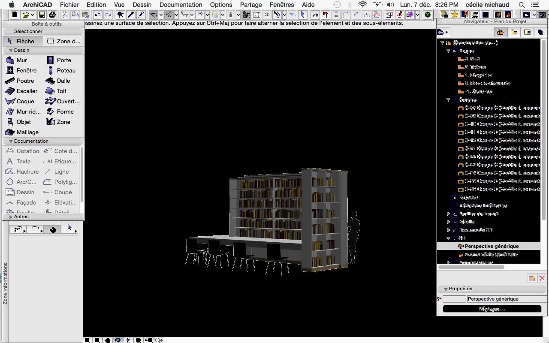This screenshot has width=549, height=343.
Task: Open the Edition menu
Action: point(96,5)
